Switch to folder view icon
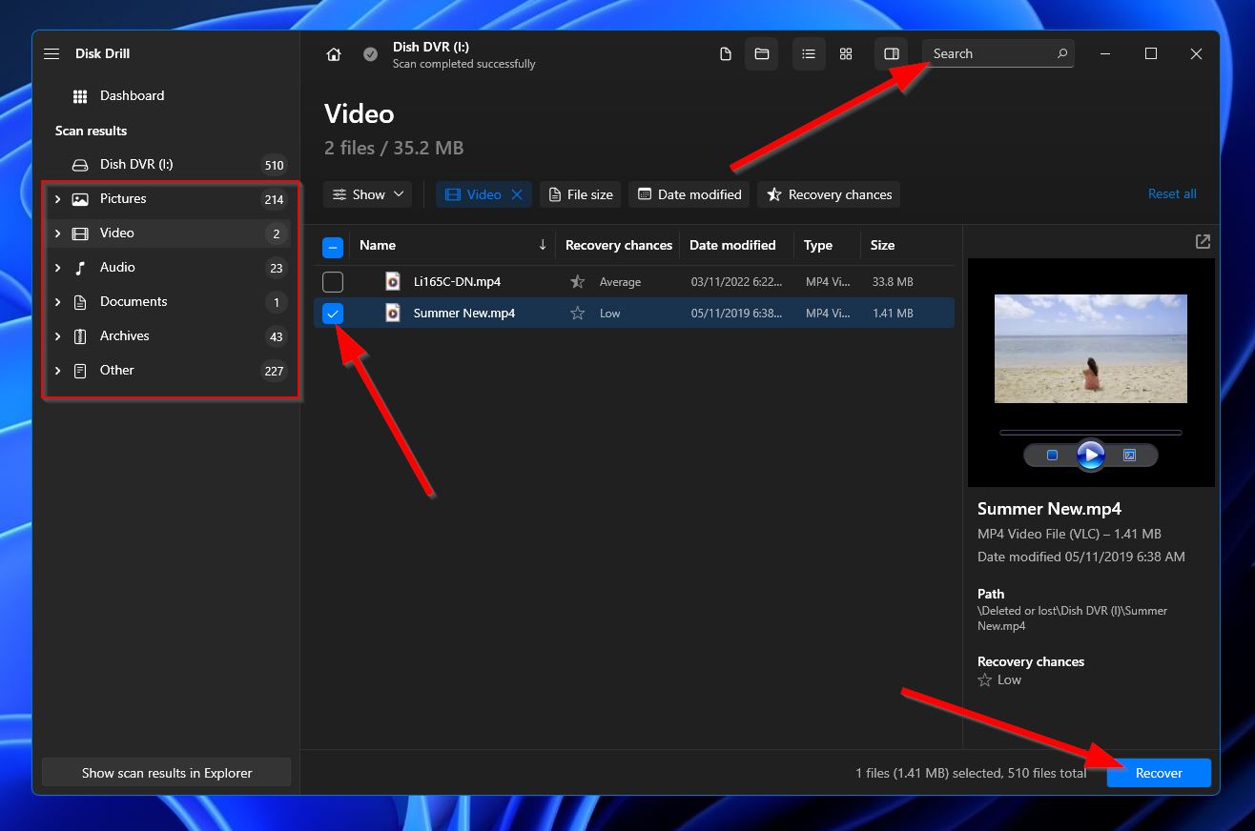 click(x=762, y=54)
